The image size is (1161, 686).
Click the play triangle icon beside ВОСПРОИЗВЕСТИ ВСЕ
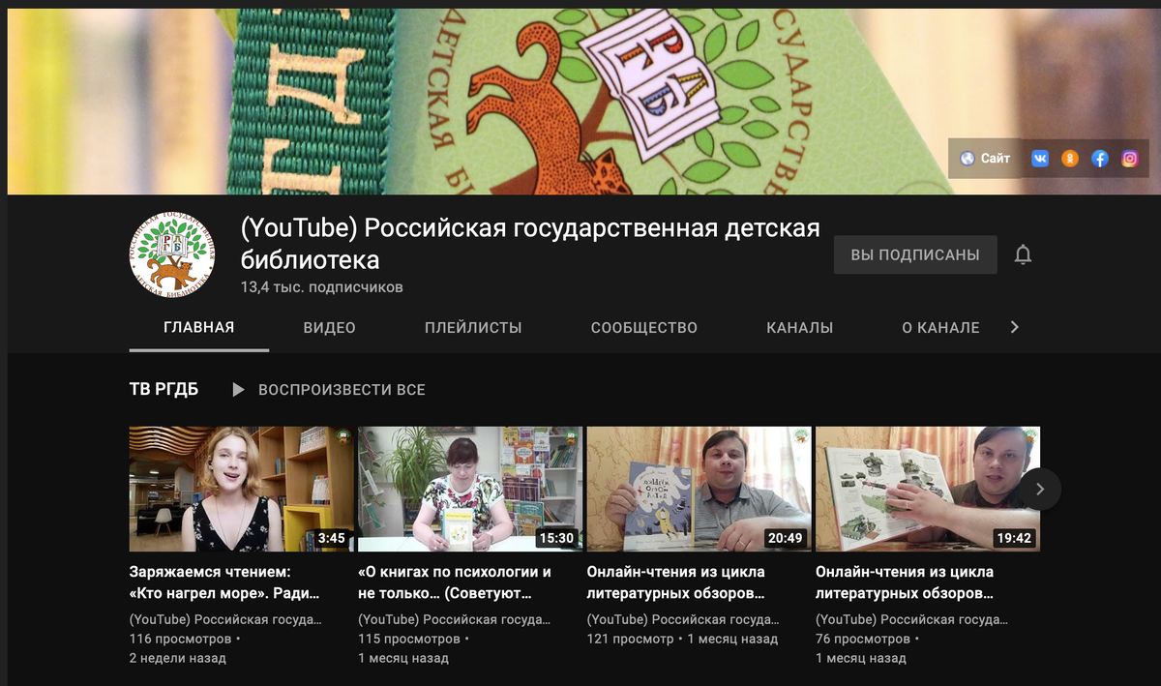pyautogui.click(x=238, y=389)
